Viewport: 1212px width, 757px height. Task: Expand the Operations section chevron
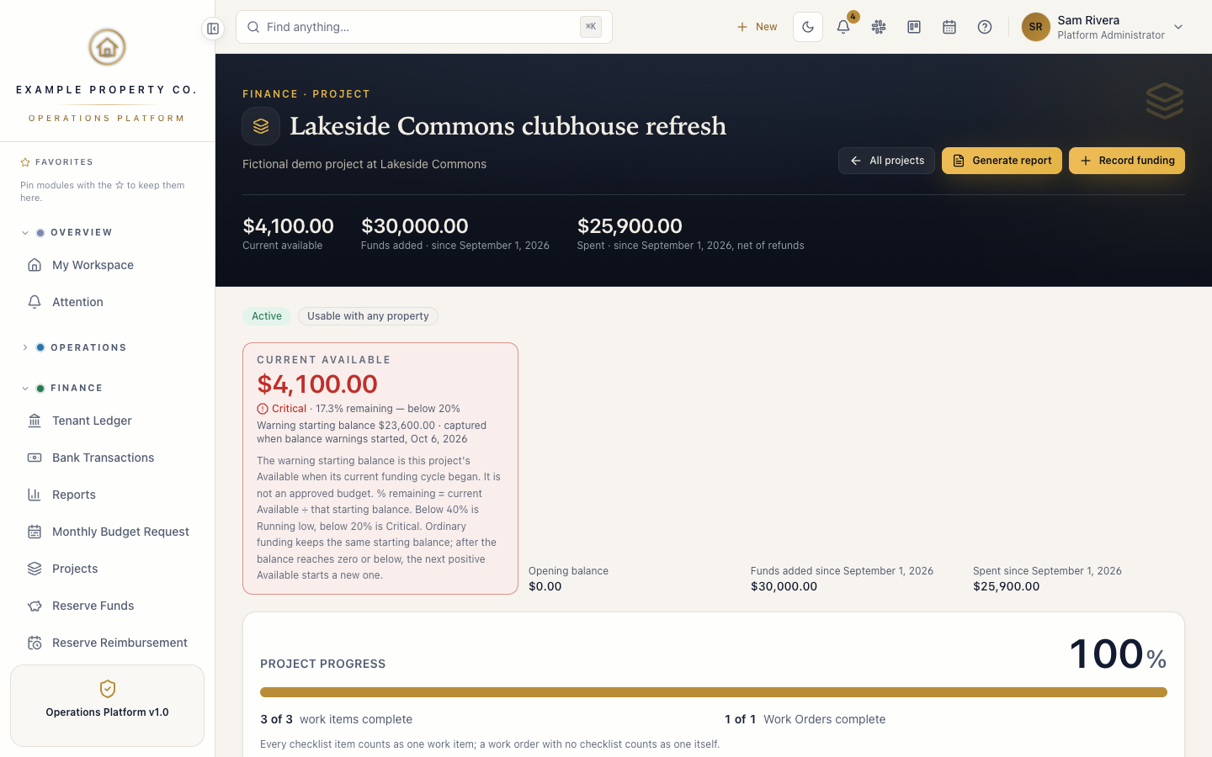[25, 347]
